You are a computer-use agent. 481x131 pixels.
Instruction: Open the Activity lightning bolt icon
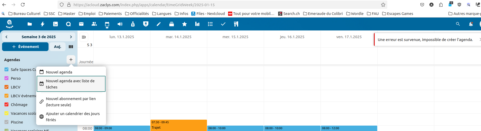pos(43,24)
